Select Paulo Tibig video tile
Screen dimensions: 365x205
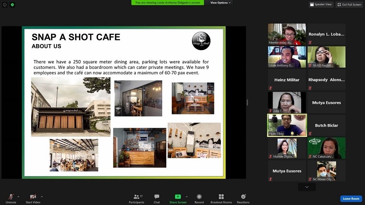pos(287,125)
